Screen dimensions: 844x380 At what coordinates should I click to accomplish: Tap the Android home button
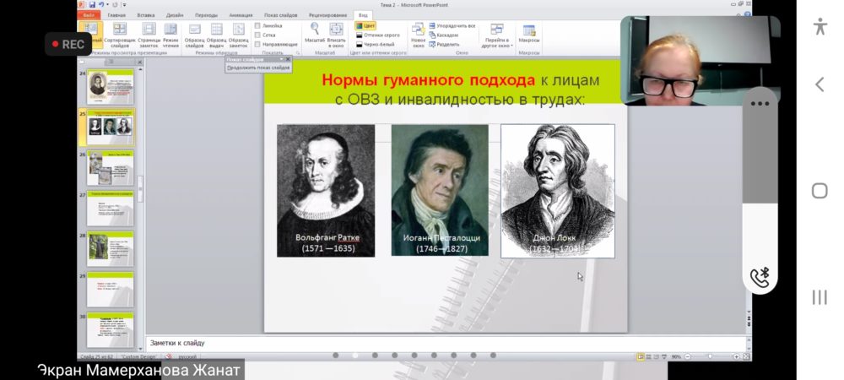820,191
